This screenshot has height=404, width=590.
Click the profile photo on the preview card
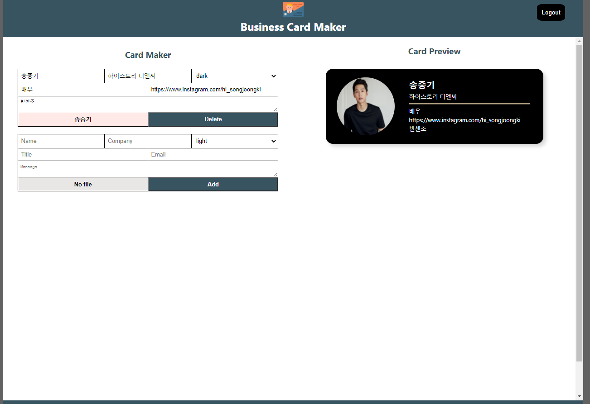click(365, 106)
